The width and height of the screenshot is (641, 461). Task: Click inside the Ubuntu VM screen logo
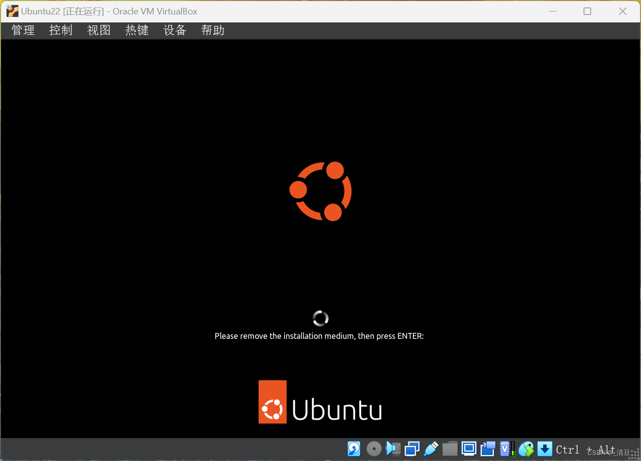point(320,191)
